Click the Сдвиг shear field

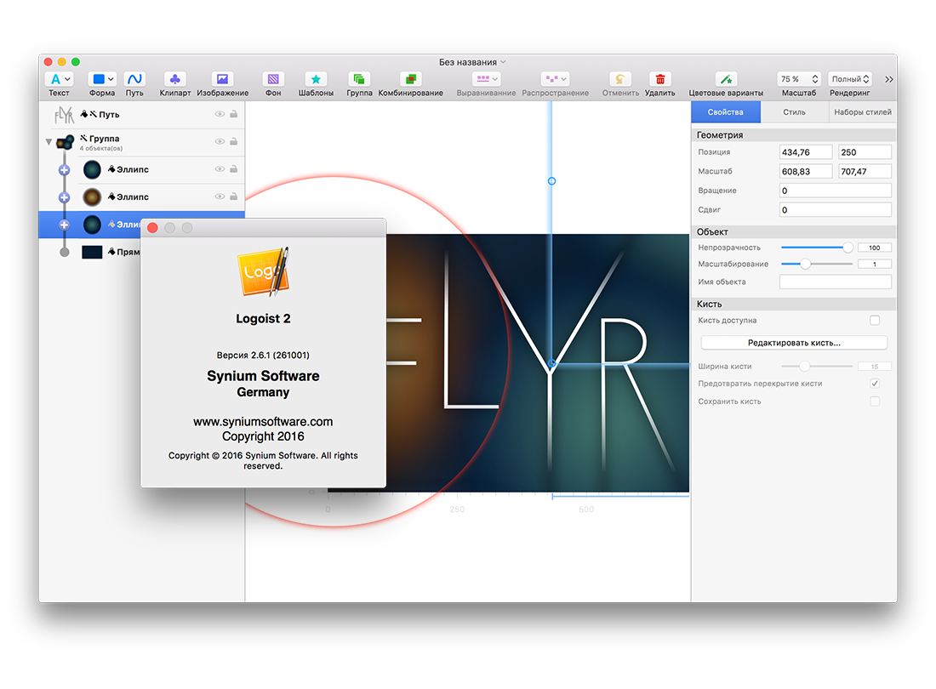pyautogui.click(x=835, y=209)
